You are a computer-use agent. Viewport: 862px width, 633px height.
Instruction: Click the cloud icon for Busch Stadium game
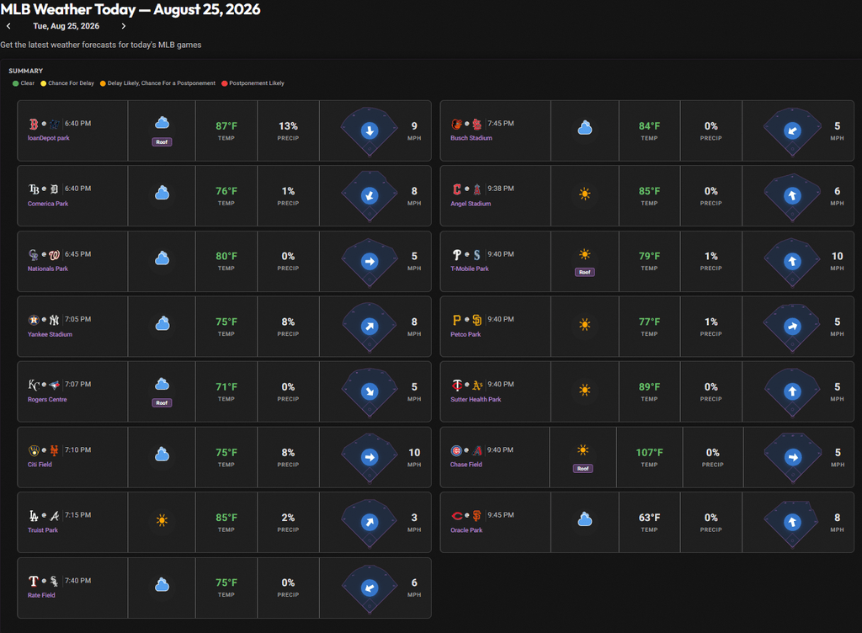tap(585, 128)
